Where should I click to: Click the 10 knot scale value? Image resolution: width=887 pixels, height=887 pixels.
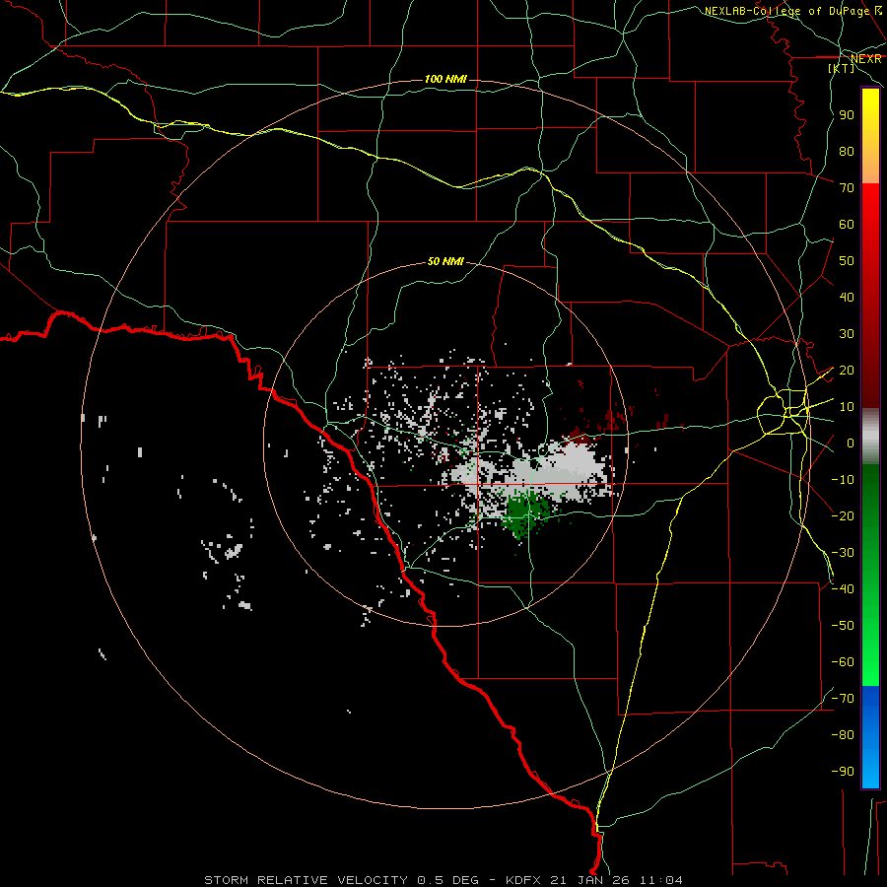pos(847,407)
